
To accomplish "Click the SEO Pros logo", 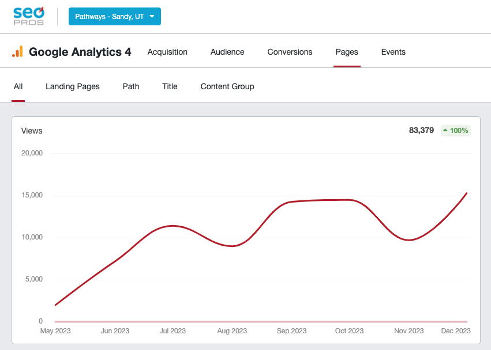I will pyautogui.click(x=28, y=16).
